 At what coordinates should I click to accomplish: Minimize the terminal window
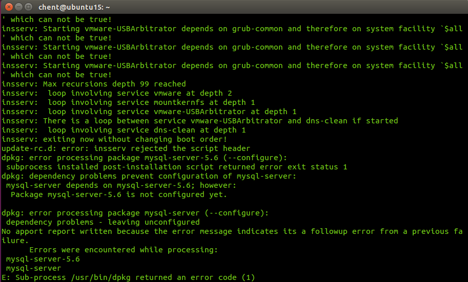click(x=18, y=7)
